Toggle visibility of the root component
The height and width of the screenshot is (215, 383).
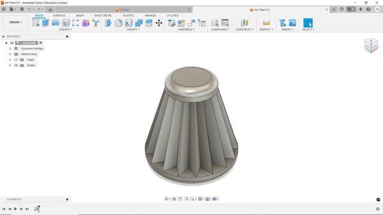click(x=12, y=43)
